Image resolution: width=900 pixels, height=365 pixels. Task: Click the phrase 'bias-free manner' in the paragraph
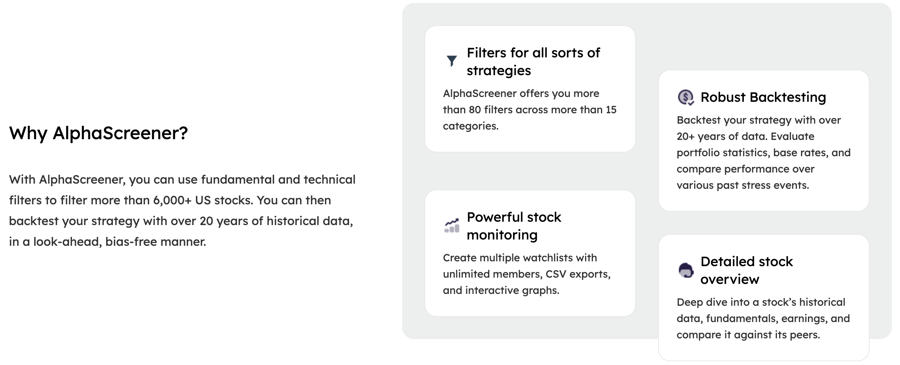155,242
